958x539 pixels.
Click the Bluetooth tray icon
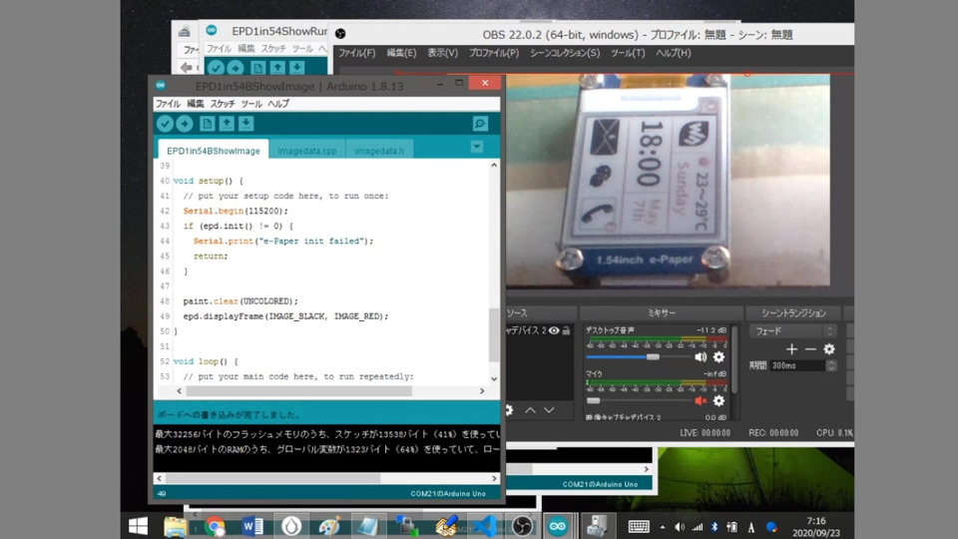pyautogui.click(x=715, y=527)
